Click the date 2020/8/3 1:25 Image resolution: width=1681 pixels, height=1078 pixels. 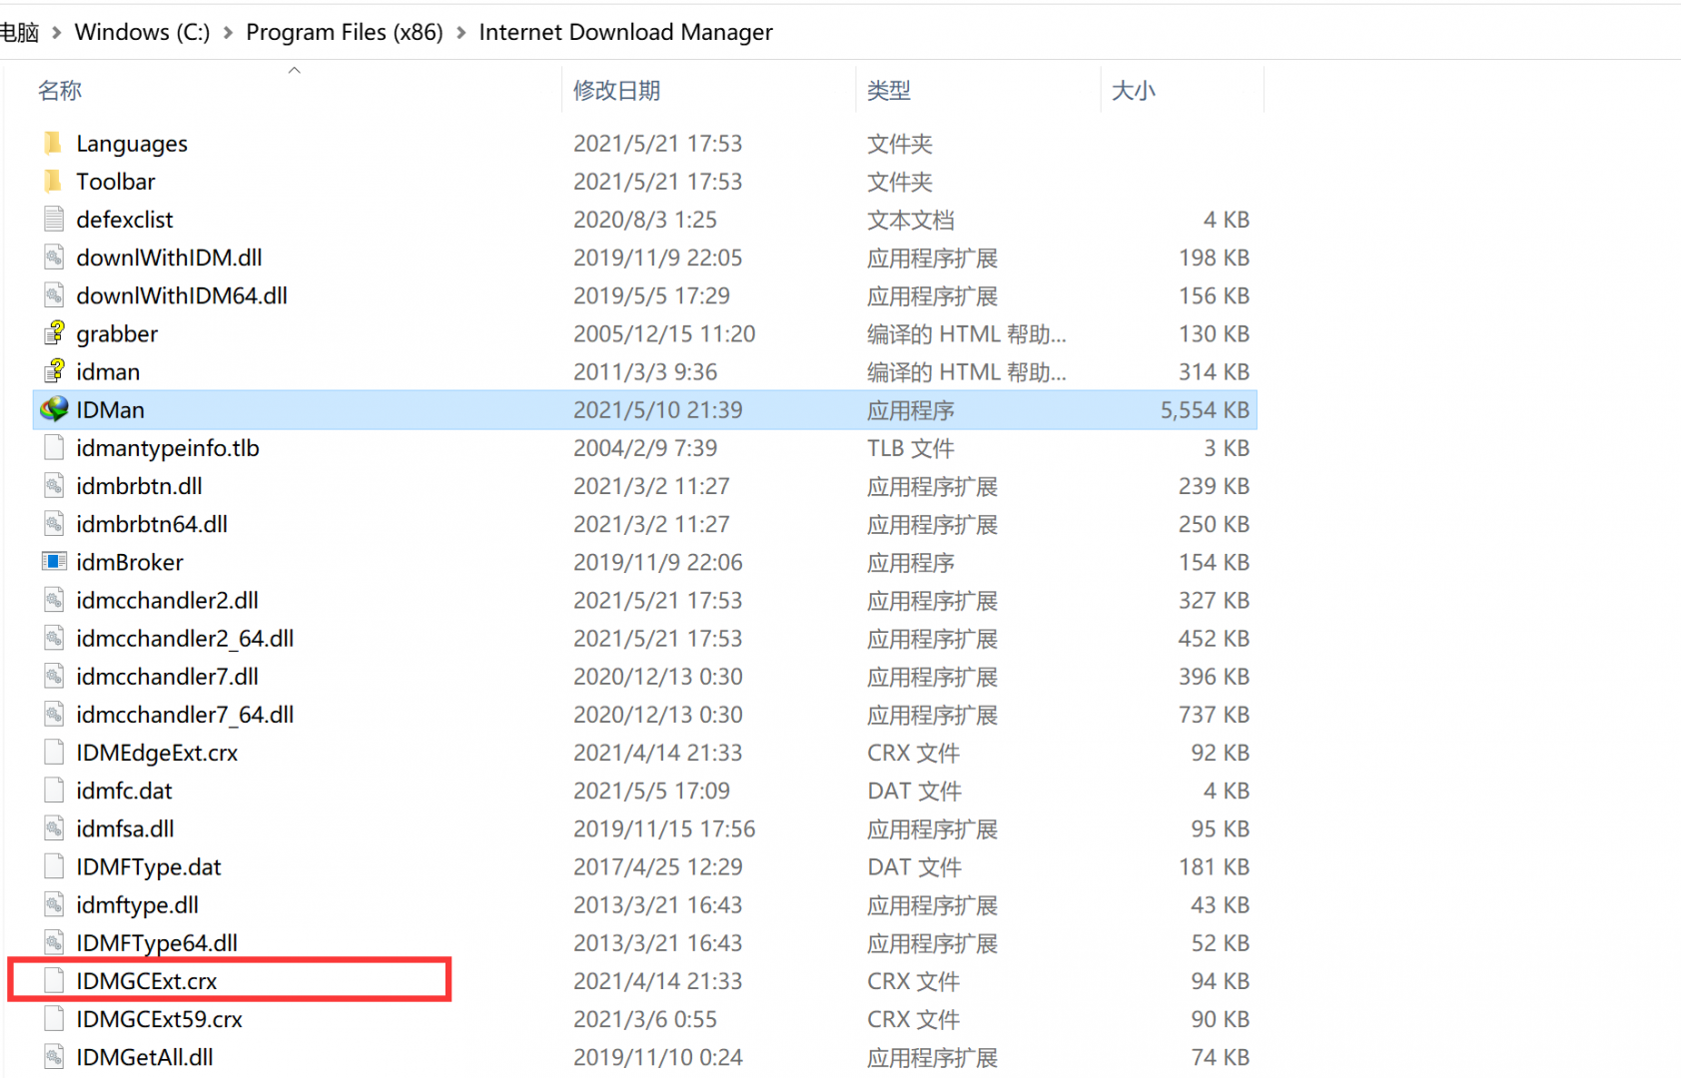645,220
